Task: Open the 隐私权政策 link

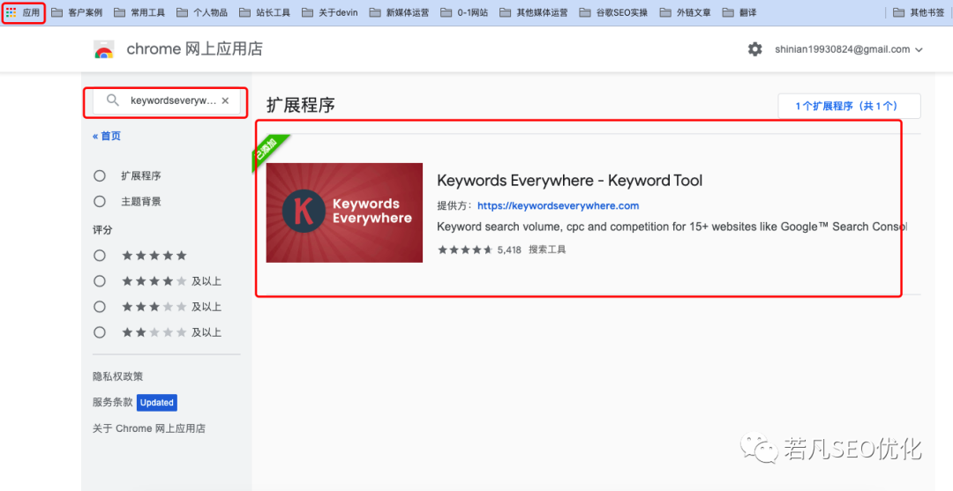Action: click(x=118, y=376)
